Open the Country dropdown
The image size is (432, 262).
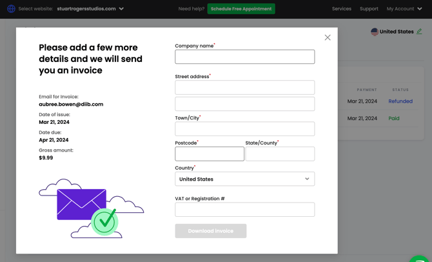point(244,179)
